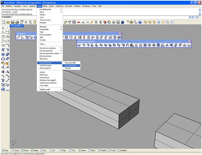Open file with the folder icon

[x=8, y=22]
